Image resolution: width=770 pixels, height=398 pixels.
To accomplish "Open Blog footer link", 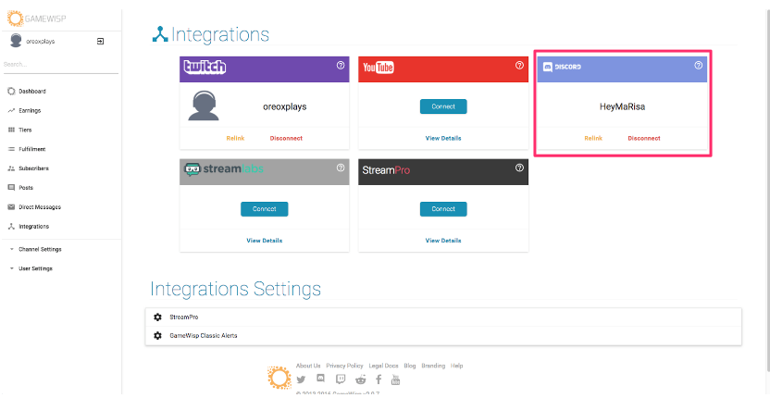I will point(410,366).
